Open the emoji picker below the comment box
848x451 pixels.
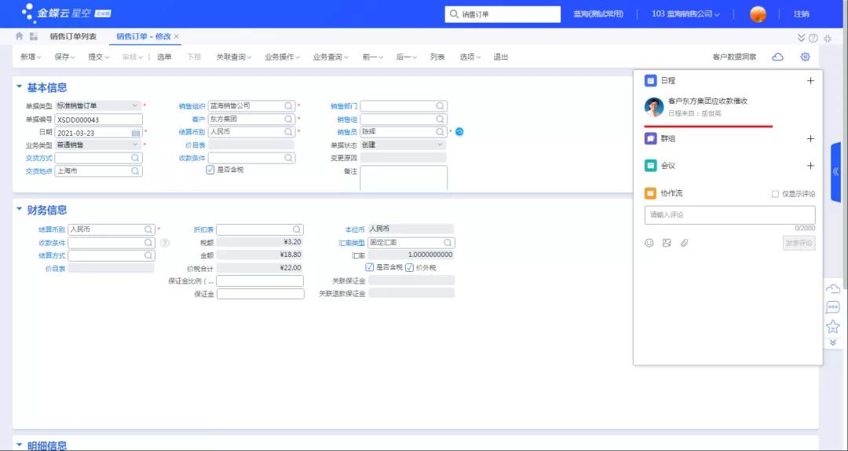point(649,243)
